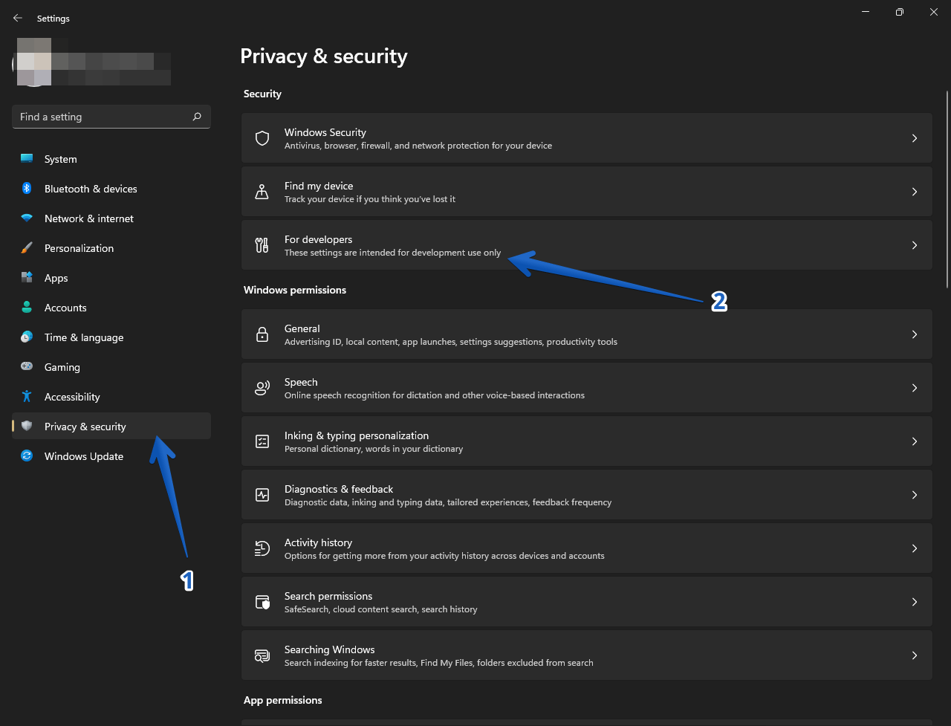Click the Speech icon
This screenshot has height=726, width=951.
click(x=262, y=388)
